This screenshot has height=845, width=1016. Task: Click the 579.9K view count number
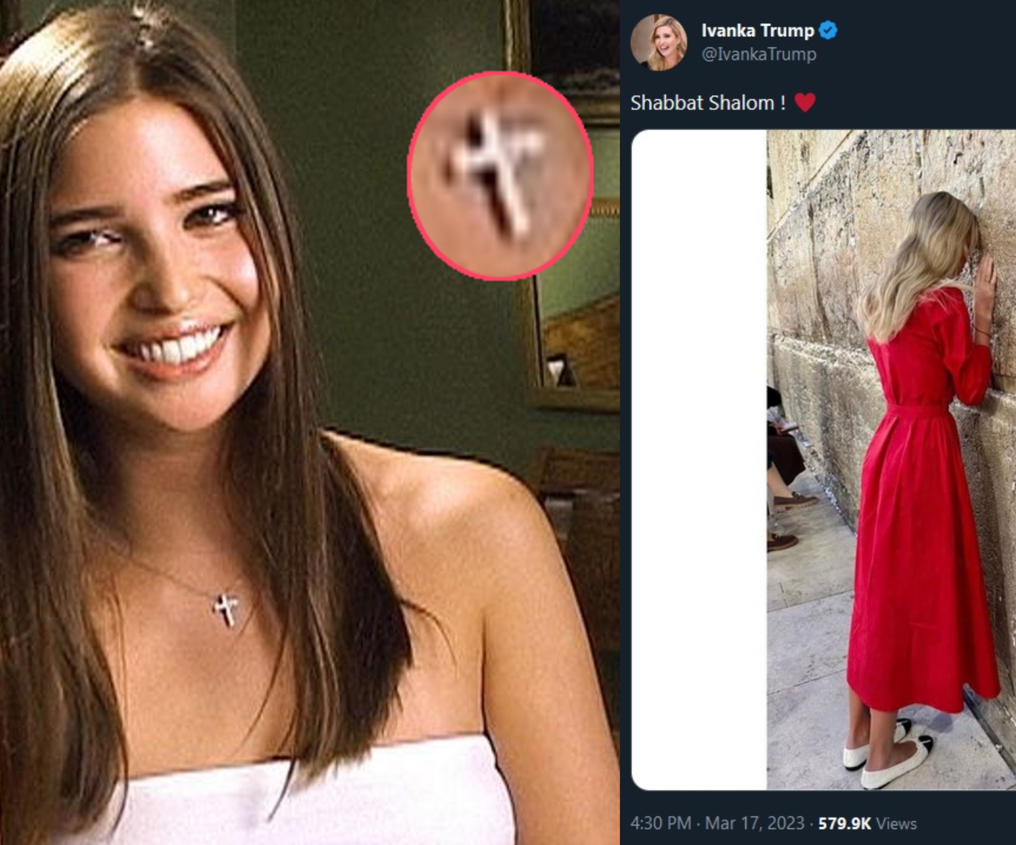click(x=844, y=823)
